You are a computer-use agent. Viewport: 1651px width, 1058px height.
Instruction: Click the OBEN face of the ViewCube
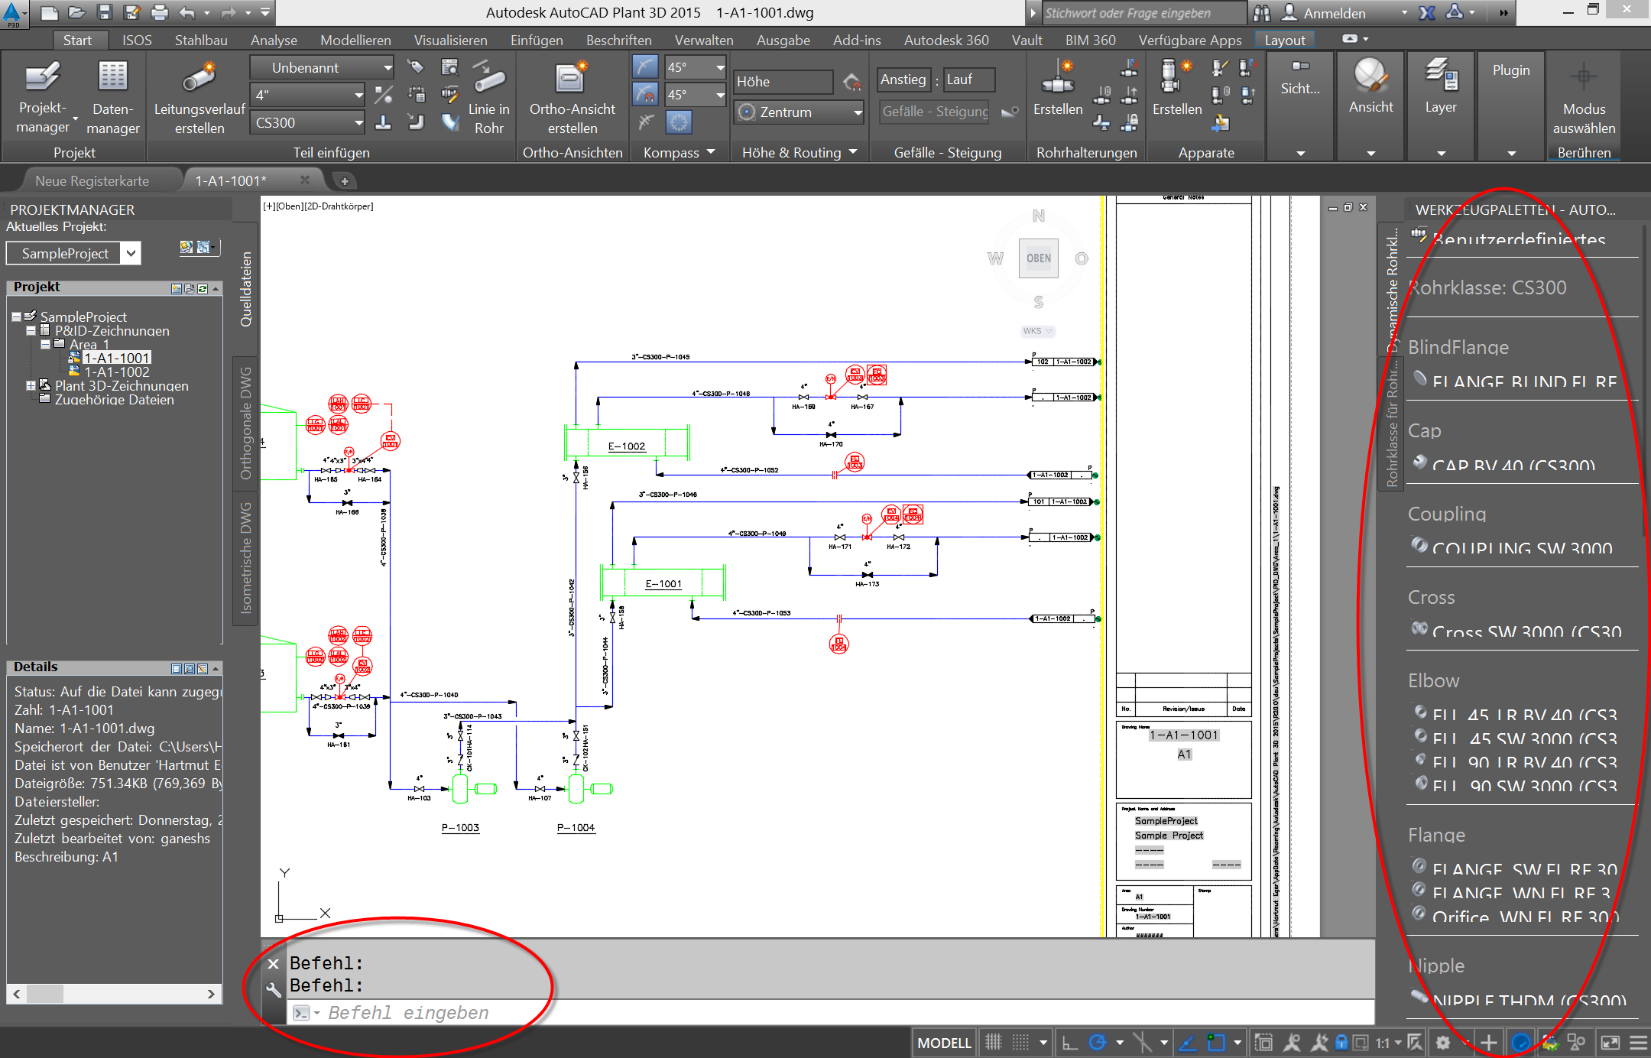tap(1038, 258)
